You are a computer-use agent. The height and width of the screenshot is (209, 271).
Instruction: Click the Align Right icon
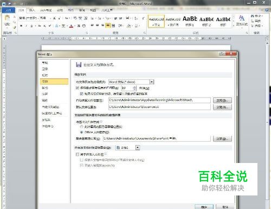102,25
